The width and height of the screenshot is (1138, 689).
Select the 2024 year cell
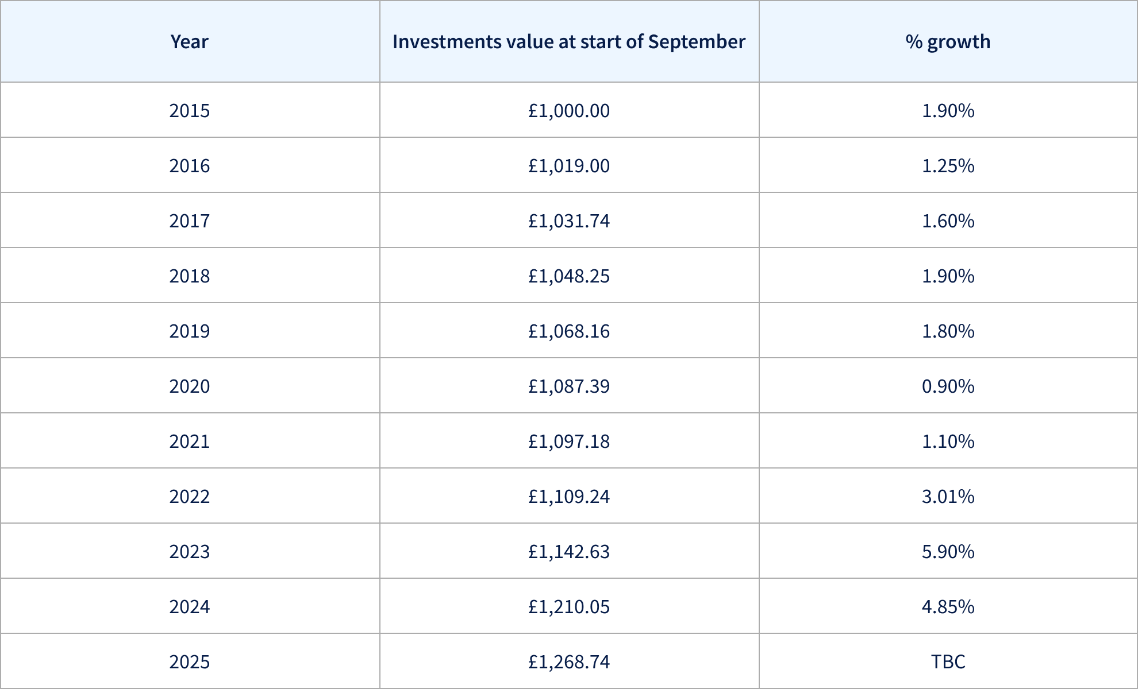pyautogui.click(x=190, y=606)
